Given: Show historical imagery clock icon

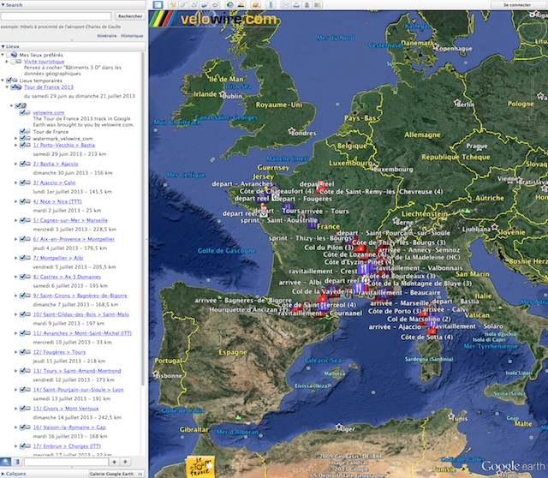Looking at the screenshot, I should point(230,5).
